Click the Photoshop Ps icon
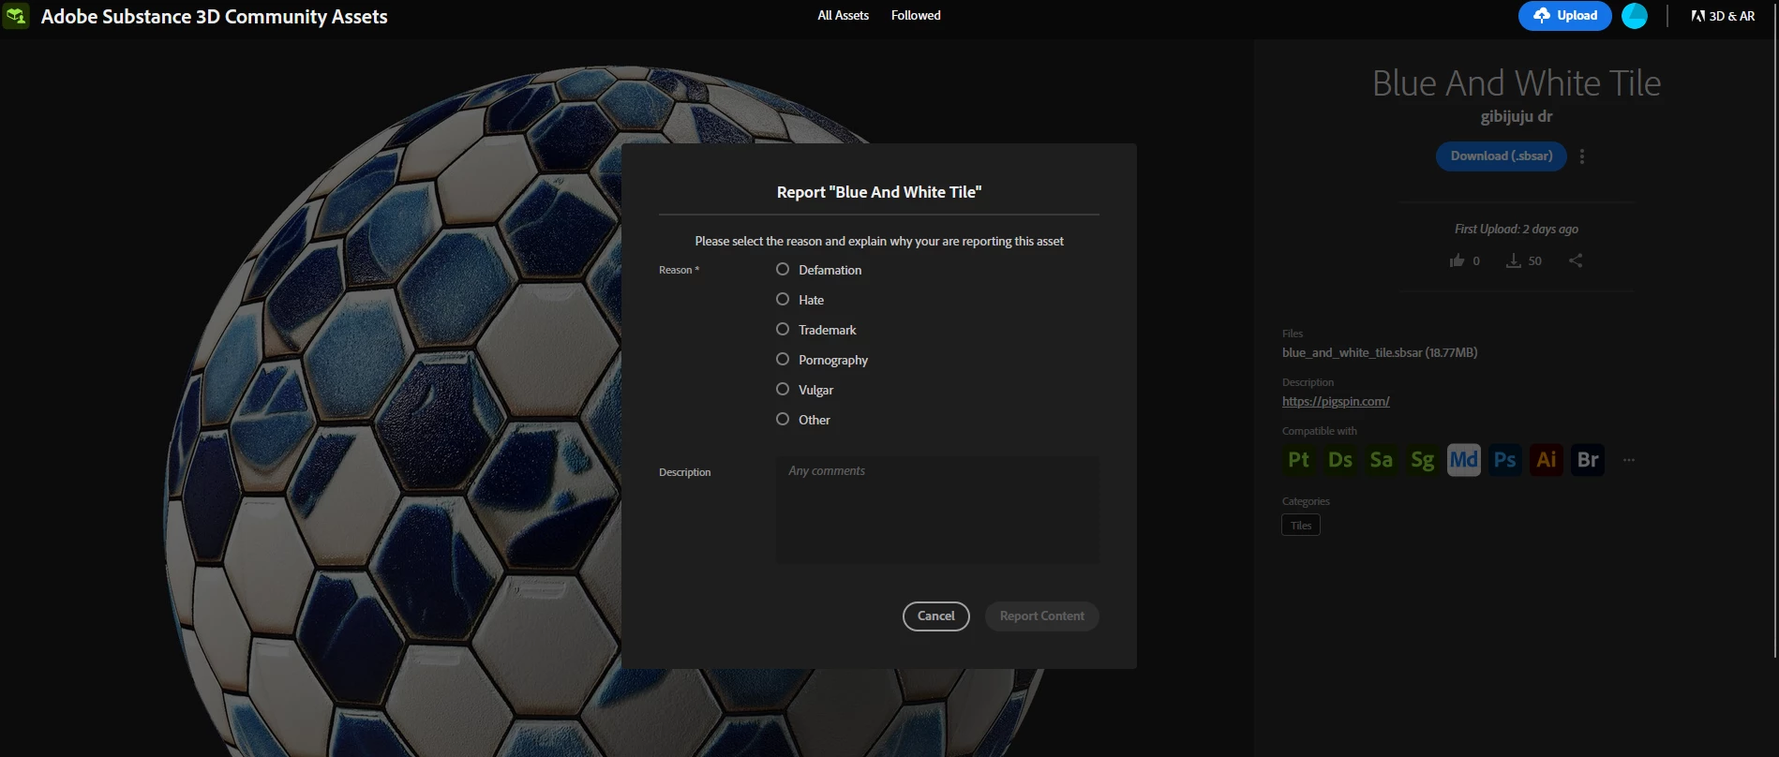The width and height of the screenshot is (1779, 757). tap(1505, 460)
